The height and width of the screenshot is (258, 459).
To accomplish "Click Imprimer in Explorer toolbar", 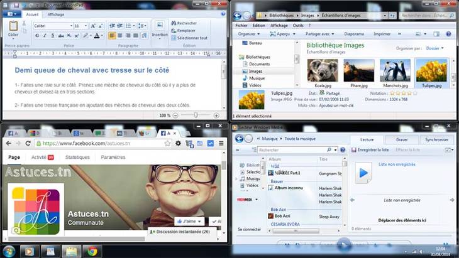I will click(x=382, y=34).
